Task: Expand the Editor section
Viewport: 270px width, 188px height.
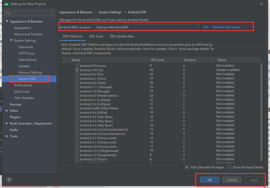Action: (x=7, y=110)
